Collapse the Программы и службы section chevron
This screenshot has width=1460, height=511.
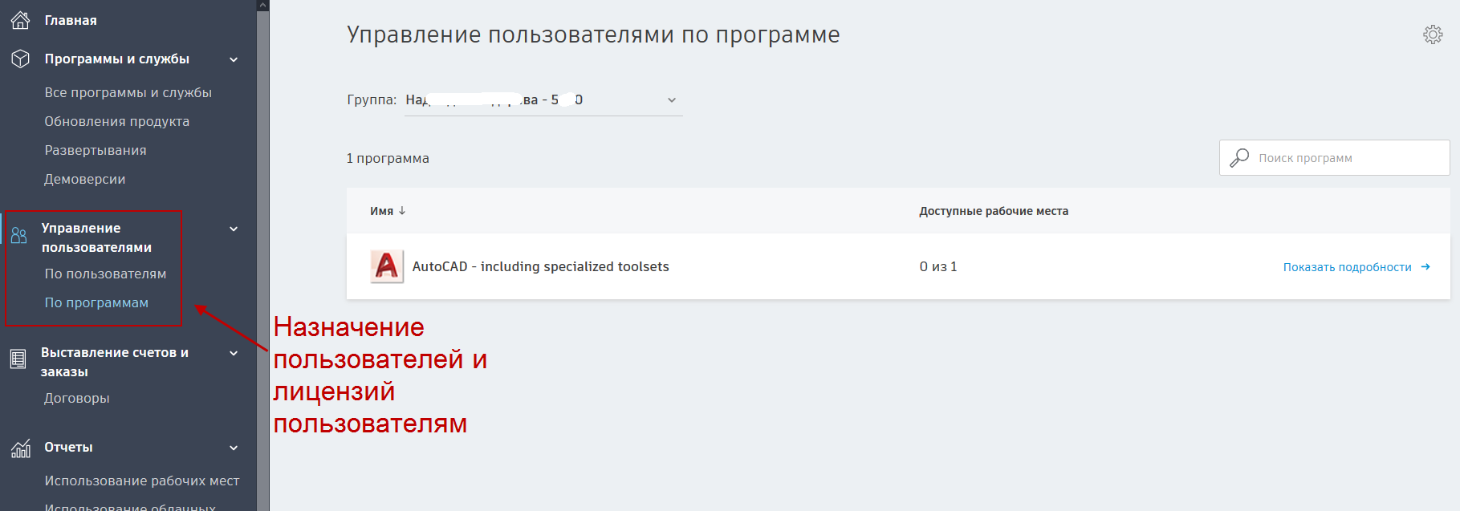234,59
